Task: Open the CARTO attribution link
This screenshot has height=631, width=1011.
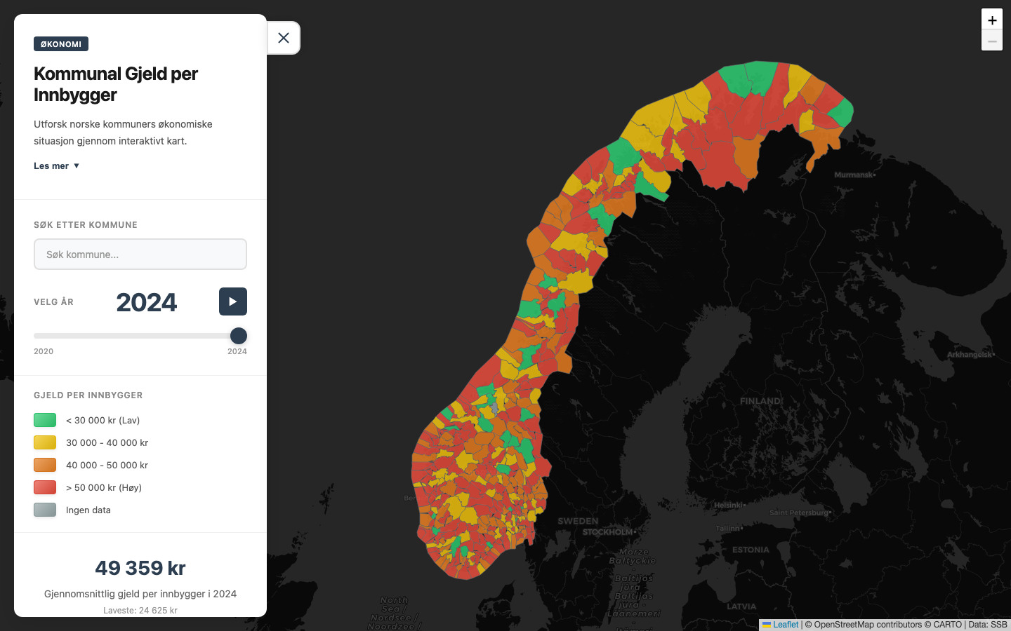Action: click(947, 625)
